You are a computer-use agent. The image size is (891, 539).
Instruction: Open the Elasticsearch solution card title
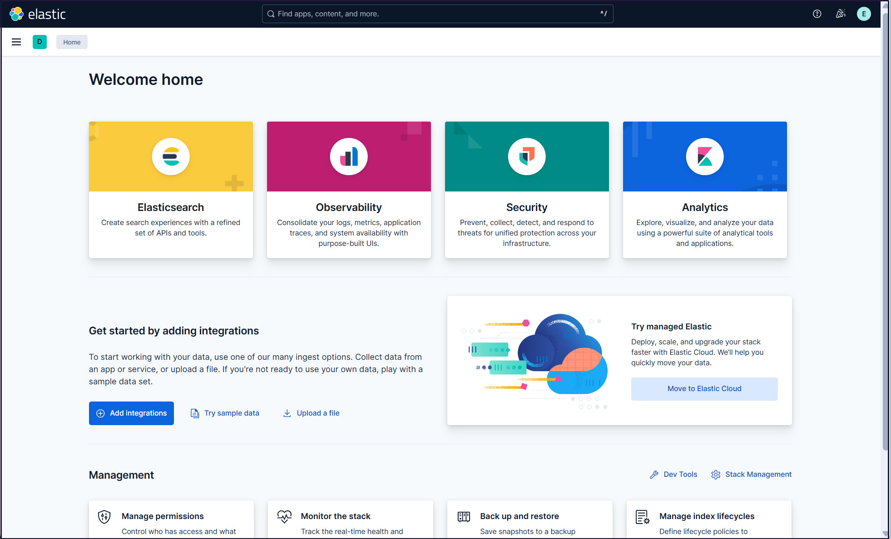click(171, 207)
